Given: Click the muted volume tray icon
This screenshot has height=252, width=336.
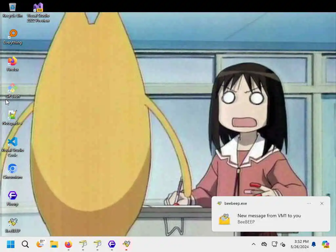Looking at the screenshot, I should coord(283,244).
